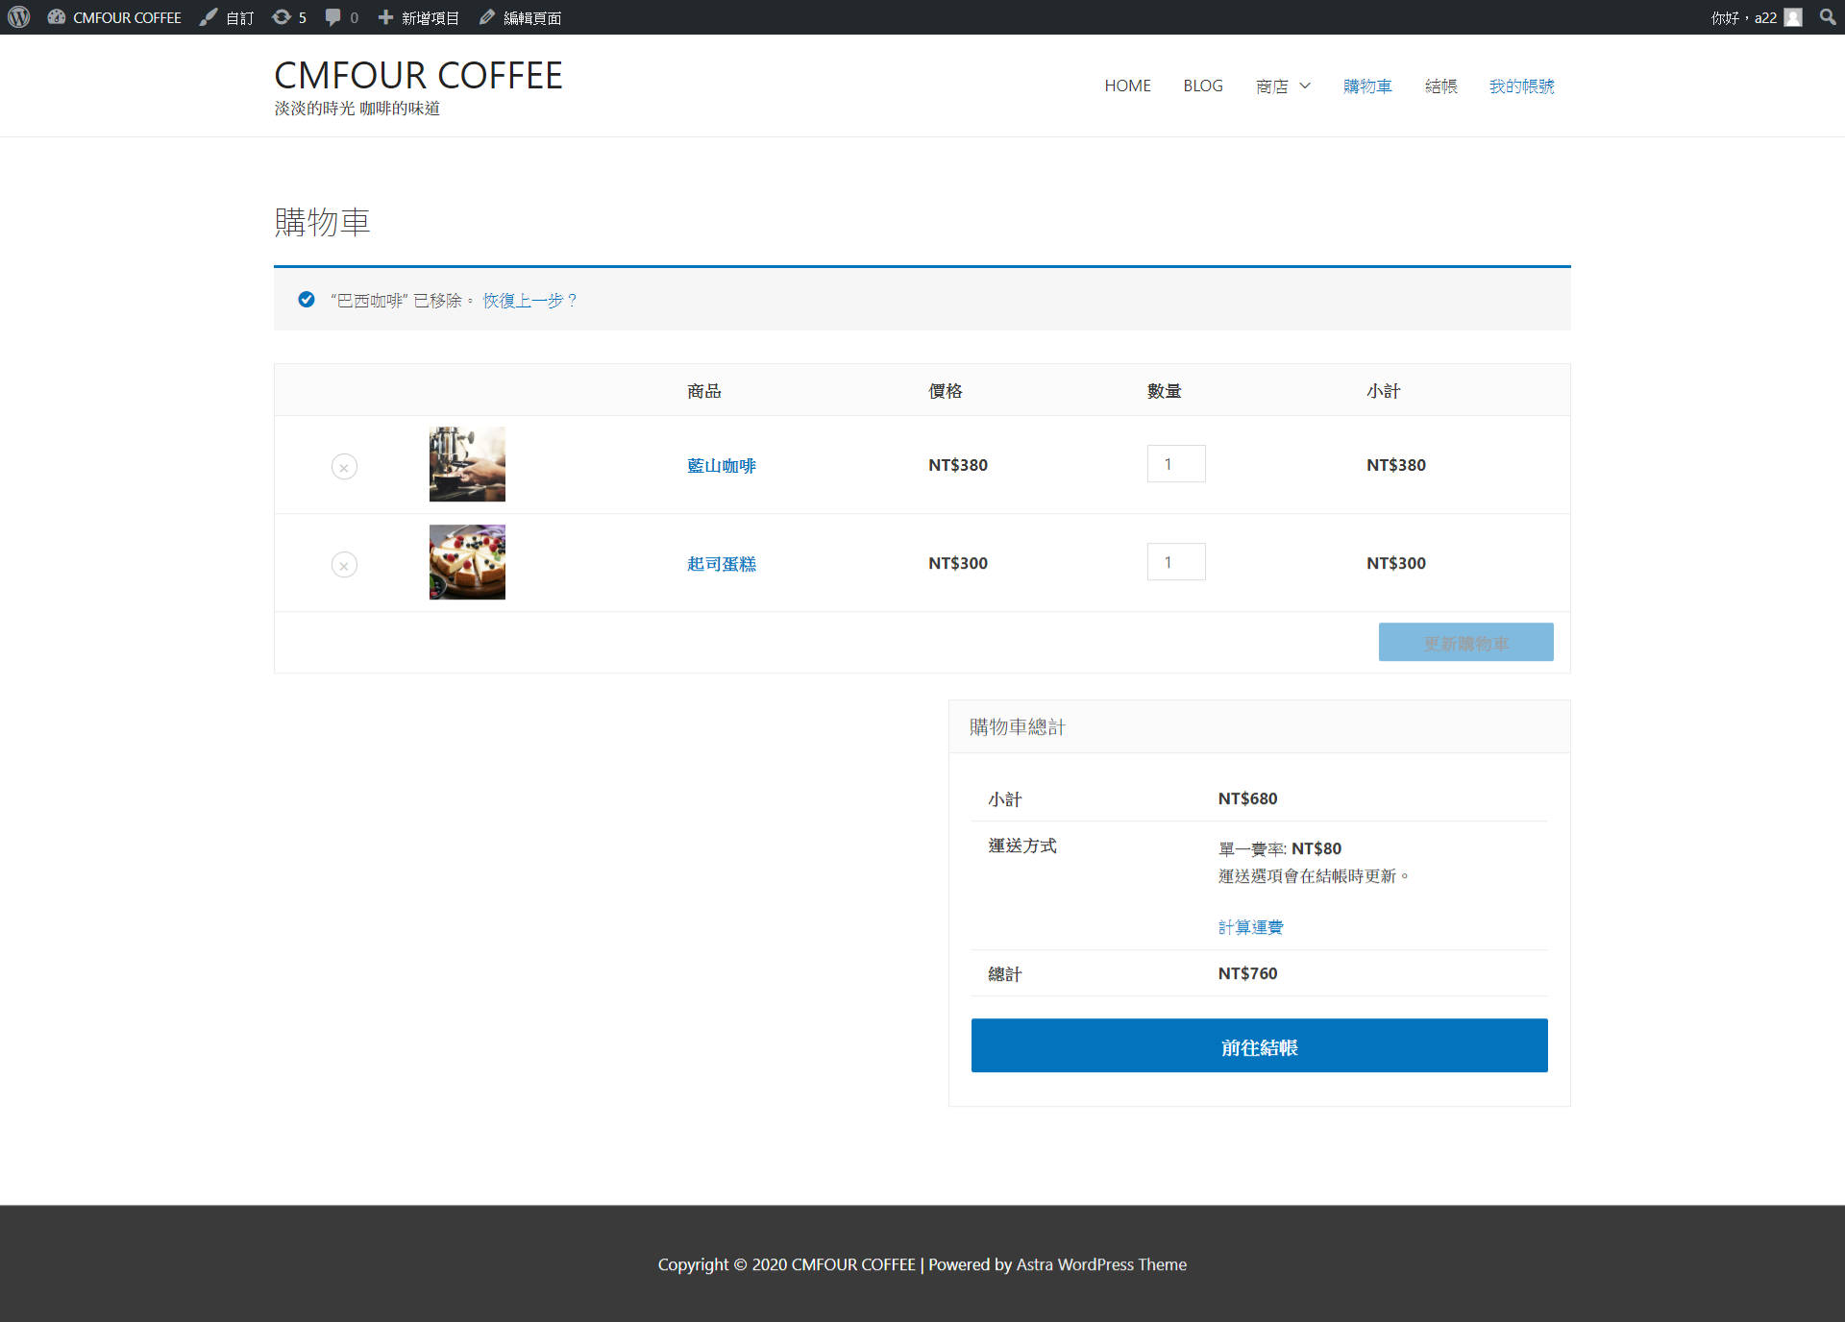This screenshot has width=1845, height=1322.
Task: Open the HOME menu item
Action: 1127,86
